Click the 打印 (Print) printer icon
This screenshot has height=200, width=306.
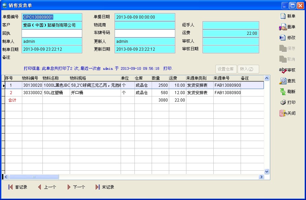point(283,103)
